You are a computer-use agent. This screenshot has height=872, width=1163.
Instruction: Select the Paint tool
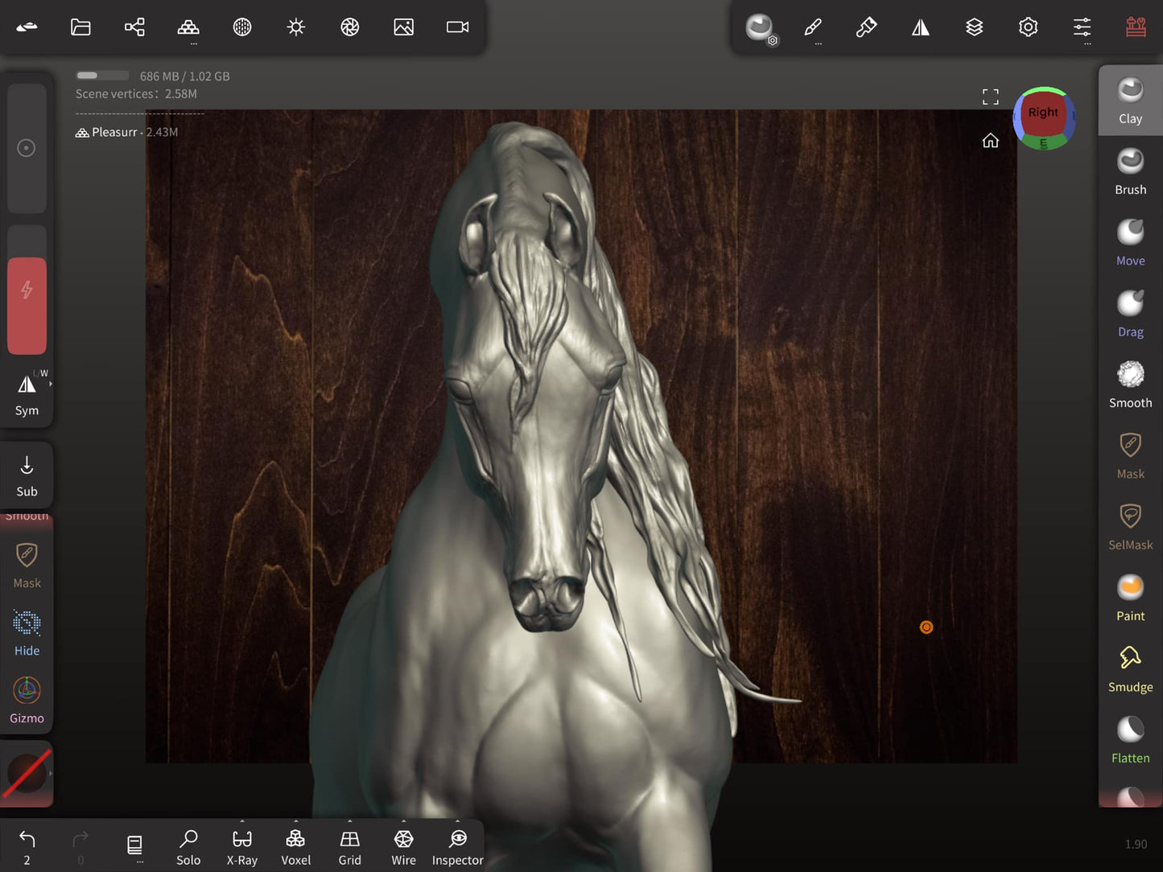click(x=1131, y=598)
